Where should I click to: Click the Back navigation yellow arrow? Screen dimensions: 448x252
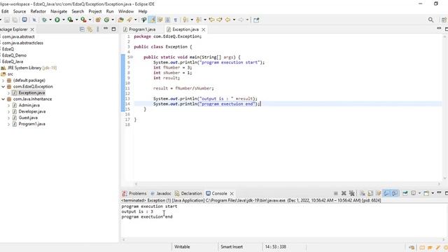click(227, 20)
